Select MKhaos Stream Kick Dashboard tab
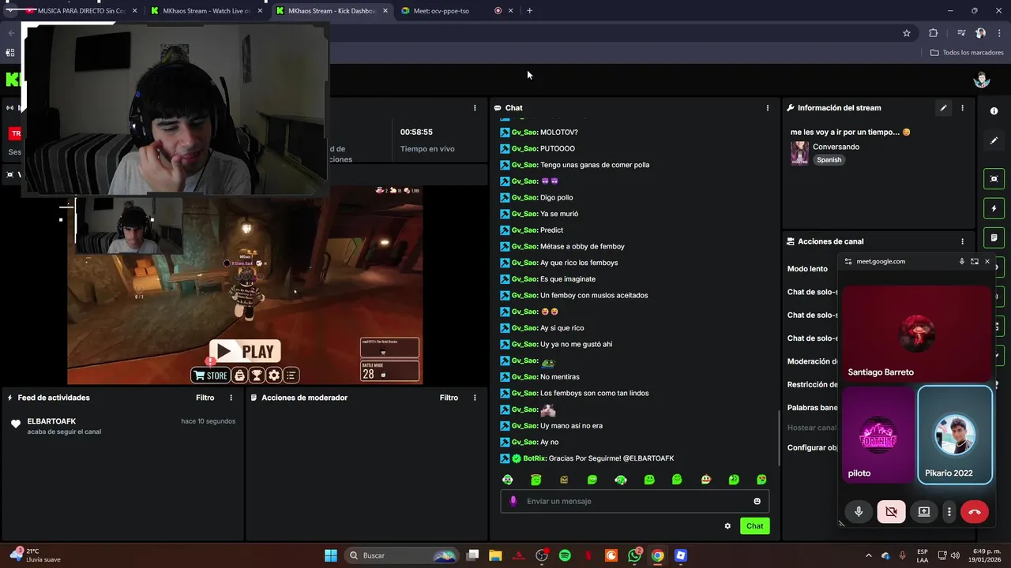The width and height of the screenshot is (1011, 568). (x=332, y=11)
